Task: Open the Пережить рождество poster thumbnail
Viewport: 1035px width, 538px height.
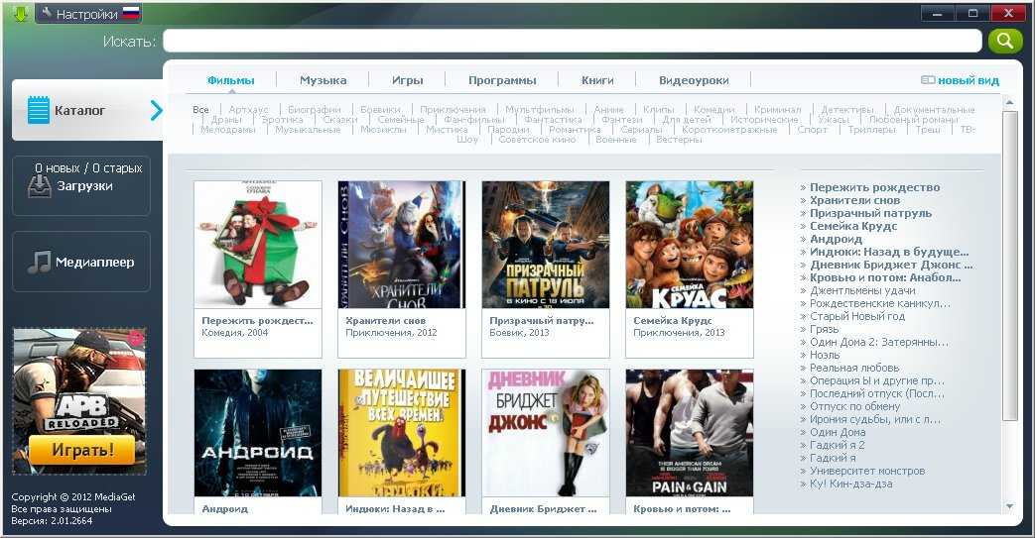Action: coord(258,245)
